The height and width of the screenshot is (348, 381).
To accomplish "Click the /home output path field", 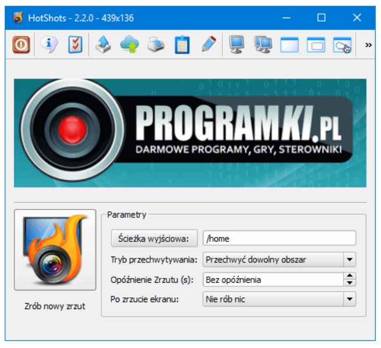I will click(x=280, y=238).
